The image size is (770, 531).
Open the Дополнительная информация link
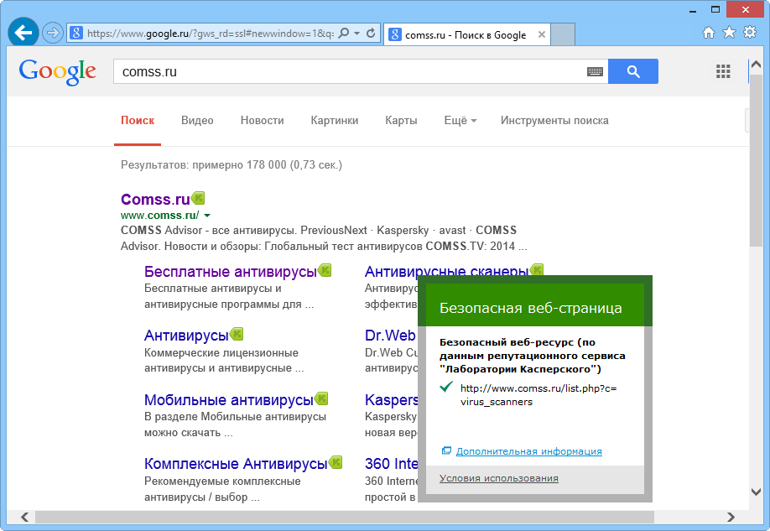pyautogui.click(x=528, y=450)
